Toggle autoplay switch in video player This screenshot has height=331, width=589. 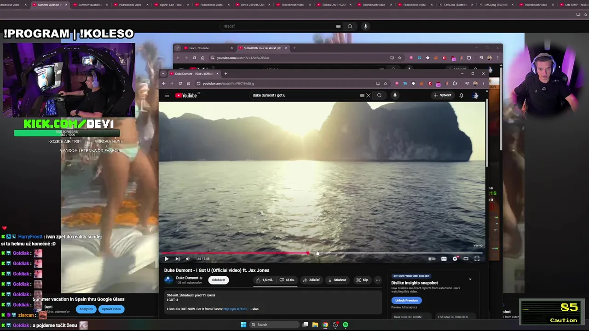tap(432, 259)
